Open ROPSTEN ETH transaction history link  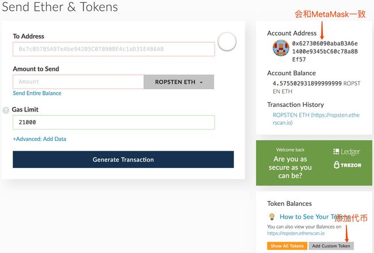(316, 119)
